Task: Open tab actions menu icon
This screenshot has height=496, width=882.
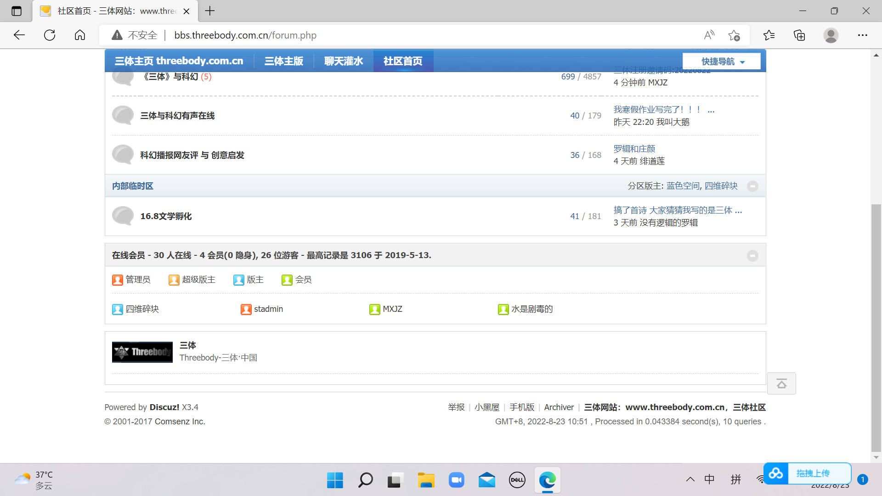Action: (x=17, y=11)
